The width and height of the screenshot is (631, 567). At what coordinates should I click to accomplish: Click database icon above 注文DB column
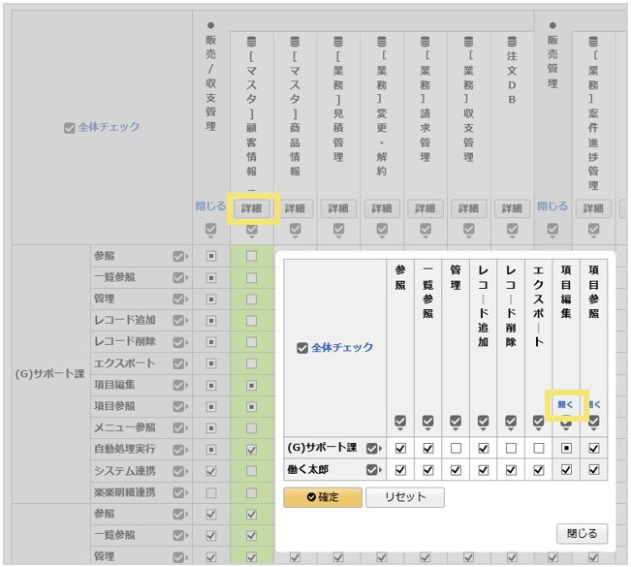[x=512, y=42]
